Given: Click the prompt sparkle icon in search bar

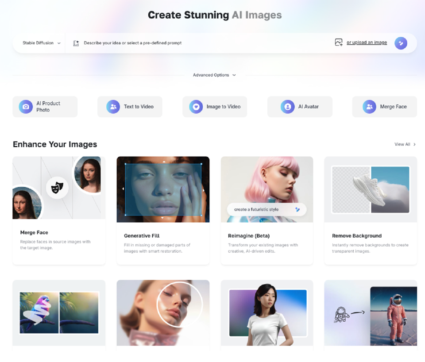Looking at the screenshot, I should click(76, 43).
